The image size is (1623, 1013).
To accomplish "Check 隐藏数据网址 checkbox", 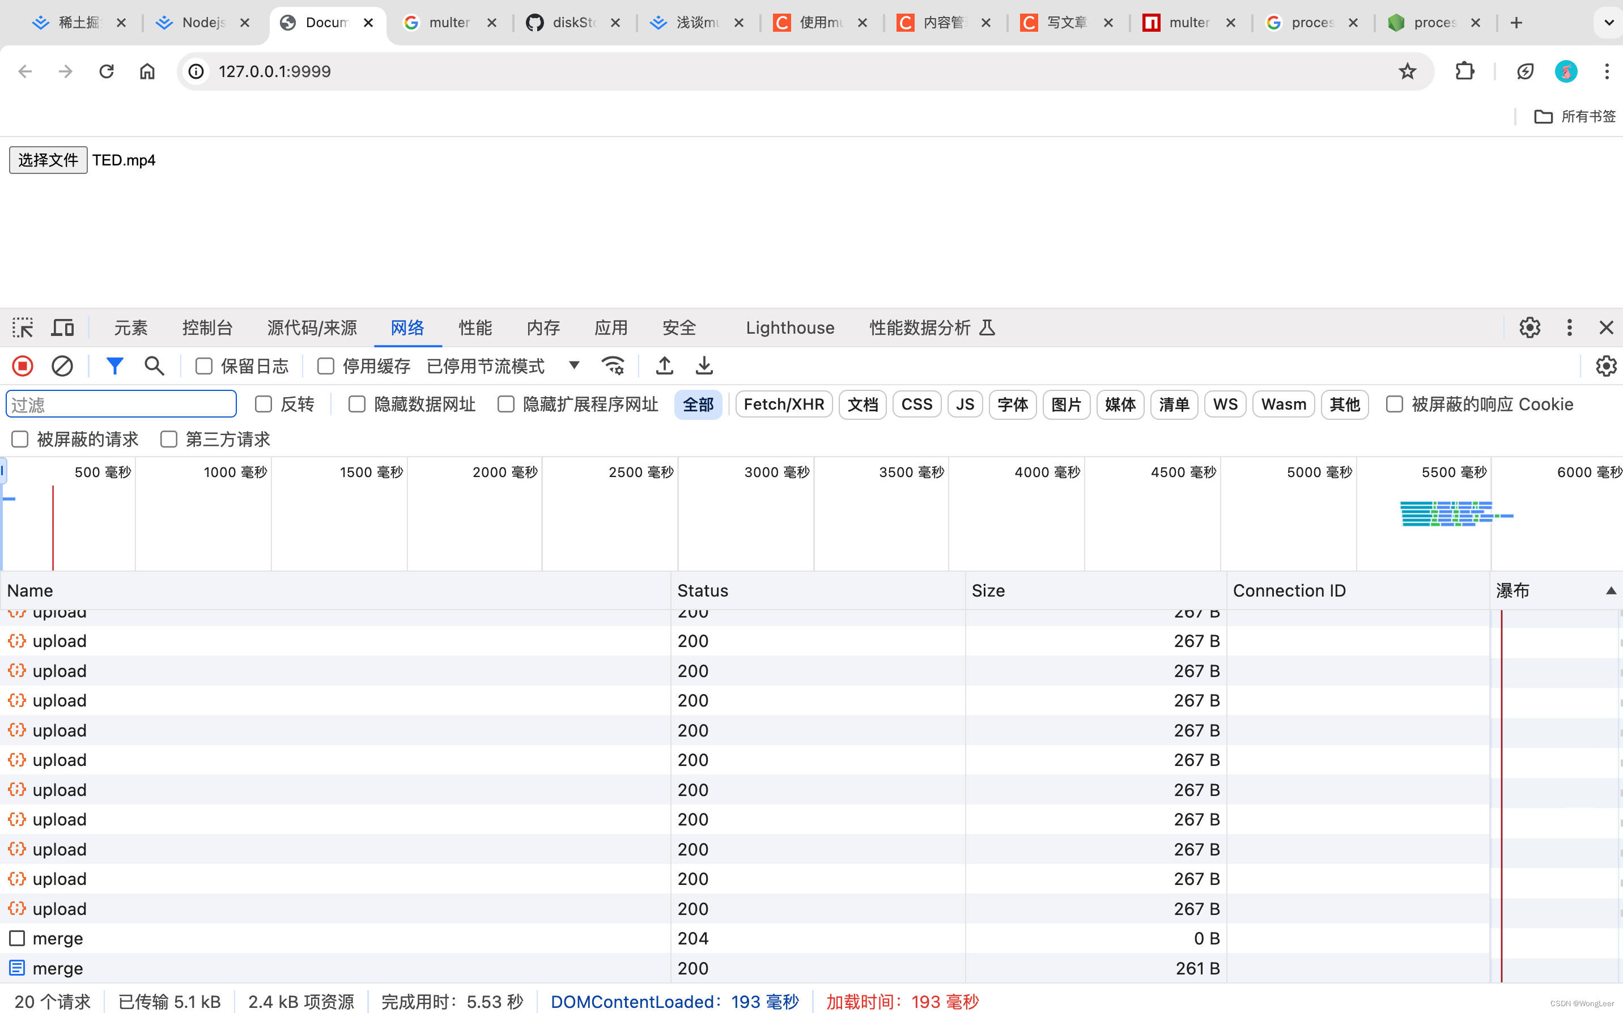I will point(357,404).
